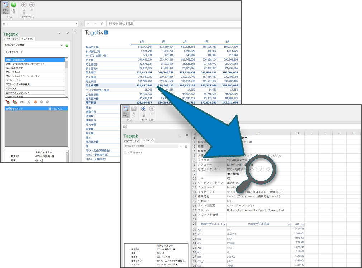Image resolution: width=362 pixels, height=268 pixels.
Task: Click formula bar cancel X icon
Action: [88, 24]
